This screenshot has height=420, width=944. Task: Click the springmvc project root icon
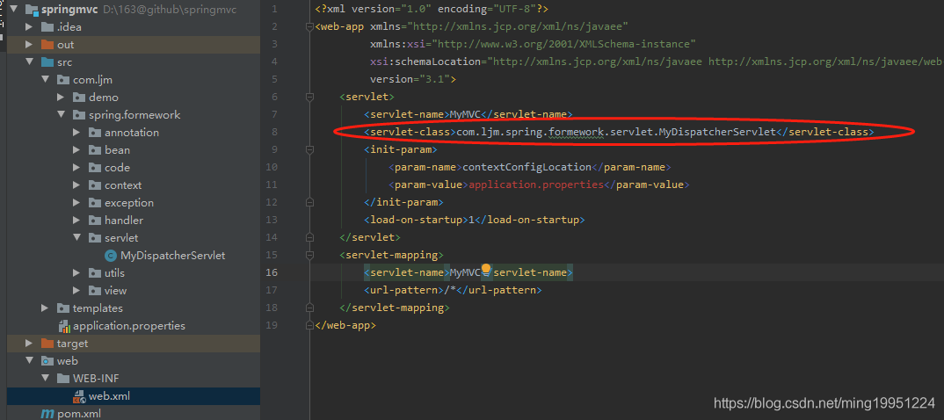(x=31, y=10)
